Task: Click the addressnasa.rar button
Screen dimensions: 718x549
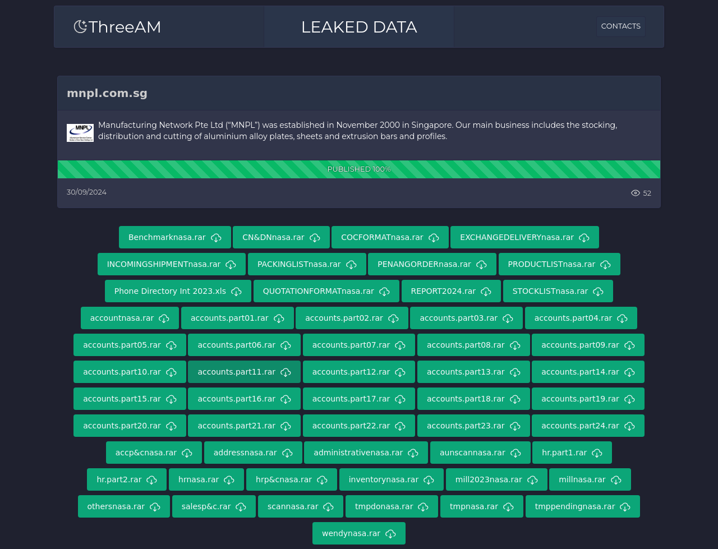Action: 253,453
